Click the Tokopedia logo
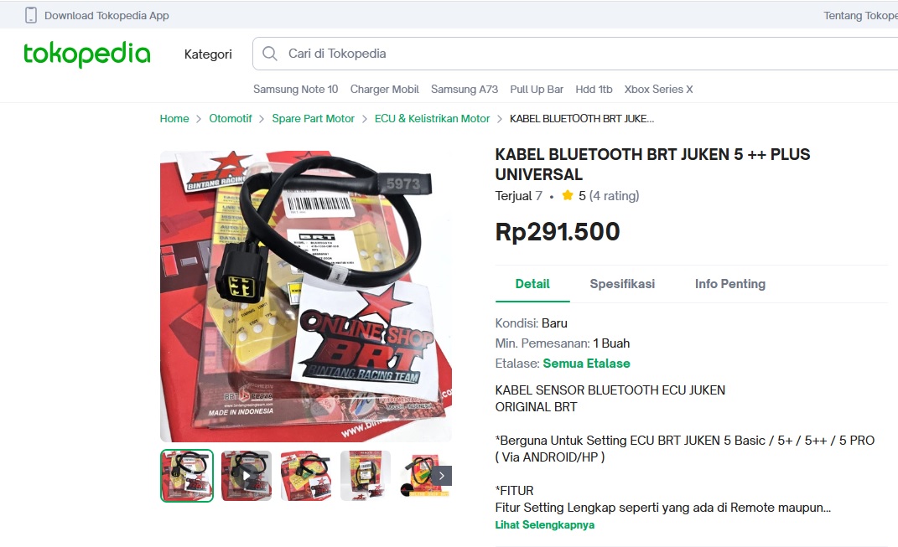 (x=86, y=54)
